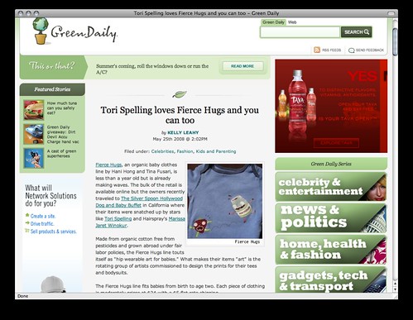Image resolution: width=413 pixels, height=320 pixels.
Task: Click the 'Featured Stories' heading
Action: click(52, 89)
